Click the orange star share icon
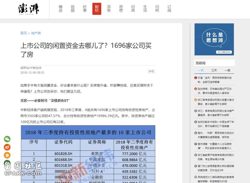This screenshot has height=183, width=250. [x=7, y=155]
